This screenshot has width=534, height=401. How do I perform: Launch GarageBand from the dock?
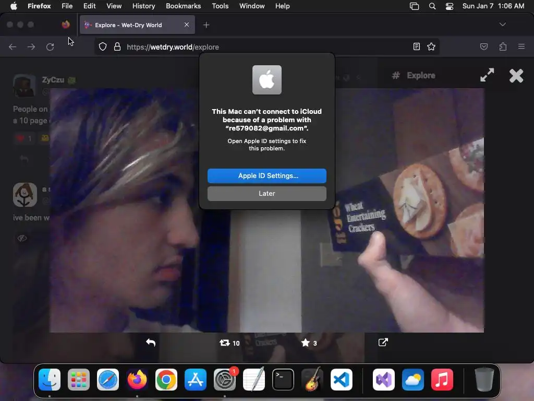312,380
